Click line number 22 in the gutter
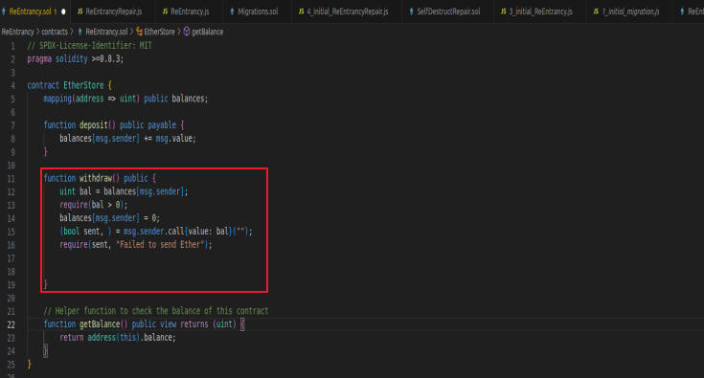The image size is (704, 378). coord(11,324)
